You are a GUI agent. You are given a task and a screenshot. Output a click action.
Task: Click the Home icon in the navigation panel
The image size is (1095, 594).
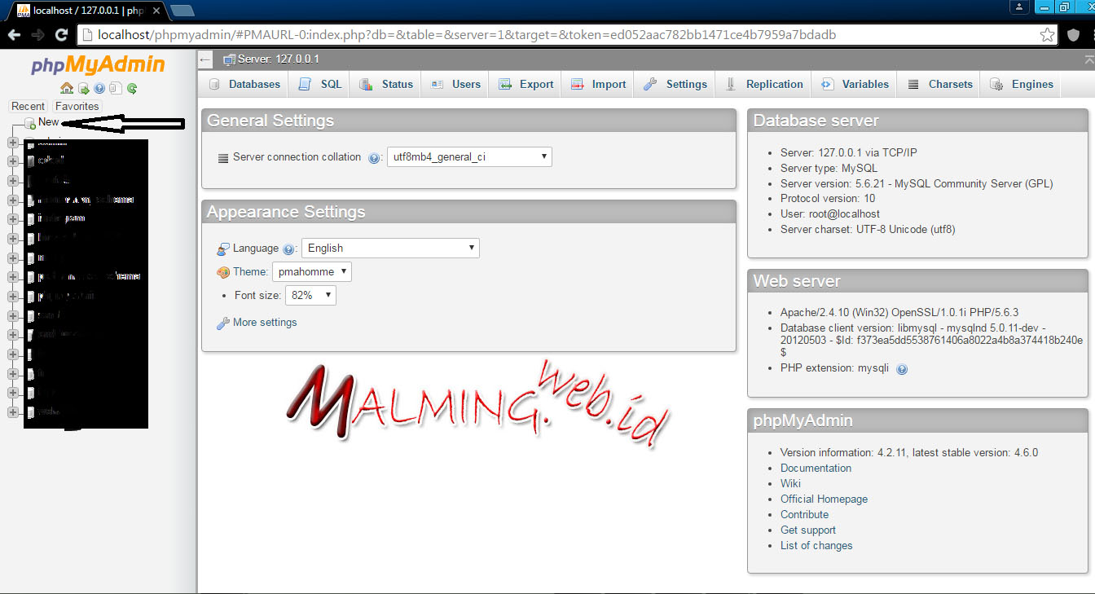click(x=67, y=88)
